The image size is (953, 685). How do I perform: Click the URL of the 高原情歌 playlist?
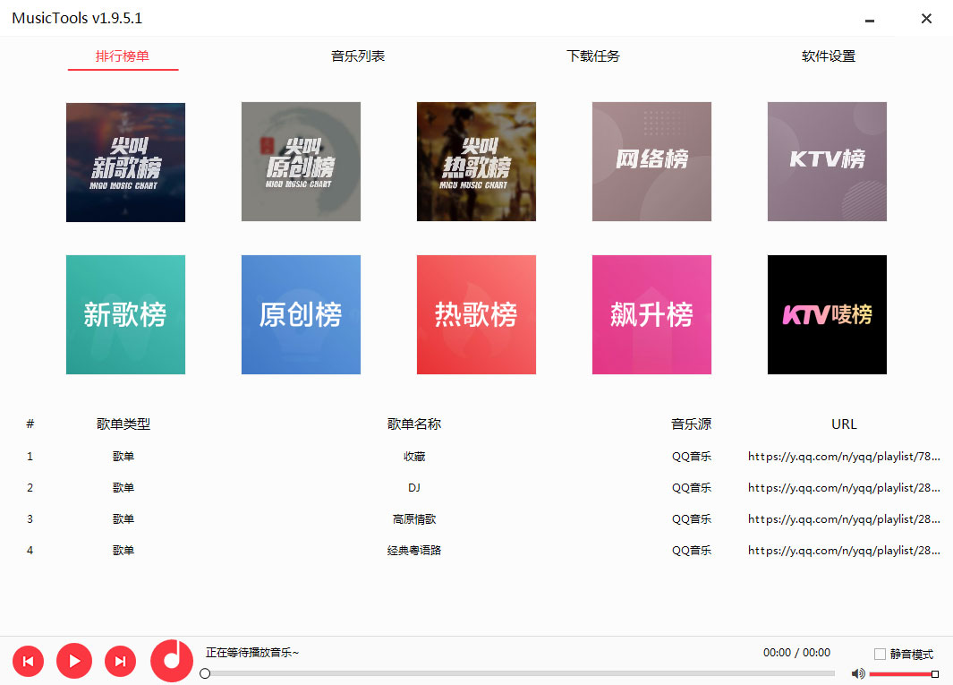pyautogui.click(x=844, y=519)
